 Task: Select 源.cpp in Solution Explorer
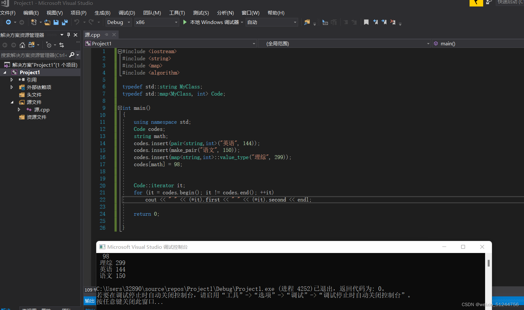pos(42,109)
